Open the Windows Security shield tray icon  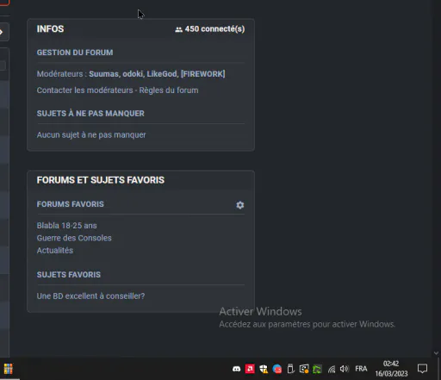[x=264, y=369]
